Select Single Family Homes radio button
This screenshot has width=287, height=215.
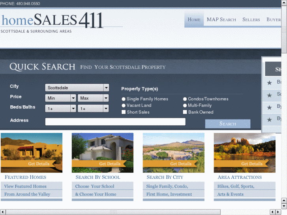[124, 99]
